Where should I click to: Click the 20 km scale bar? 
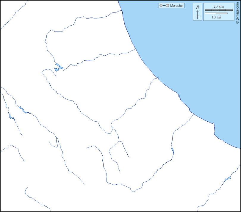[219, 10]
